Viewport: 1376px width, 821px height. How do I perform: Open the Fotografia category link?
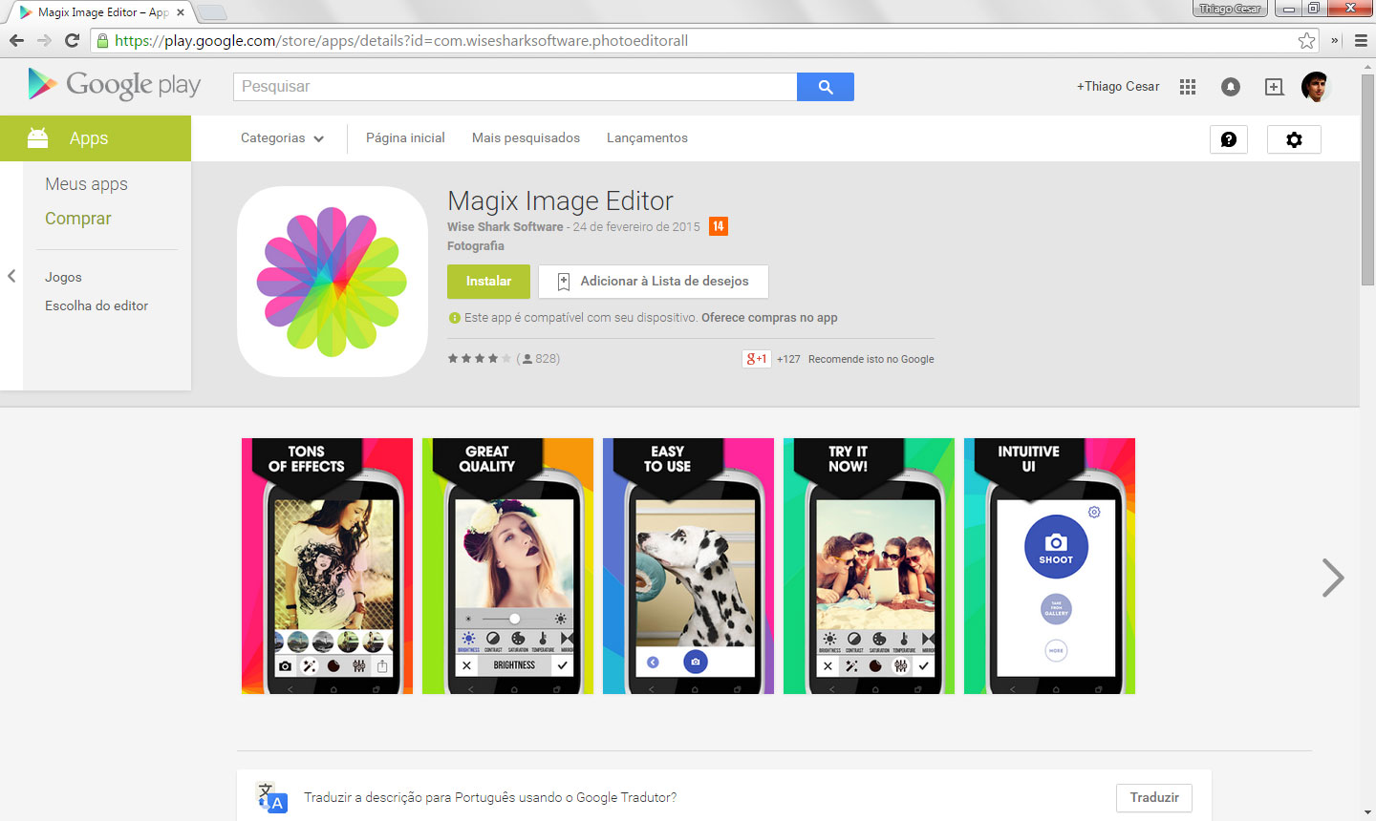point(476,246)
